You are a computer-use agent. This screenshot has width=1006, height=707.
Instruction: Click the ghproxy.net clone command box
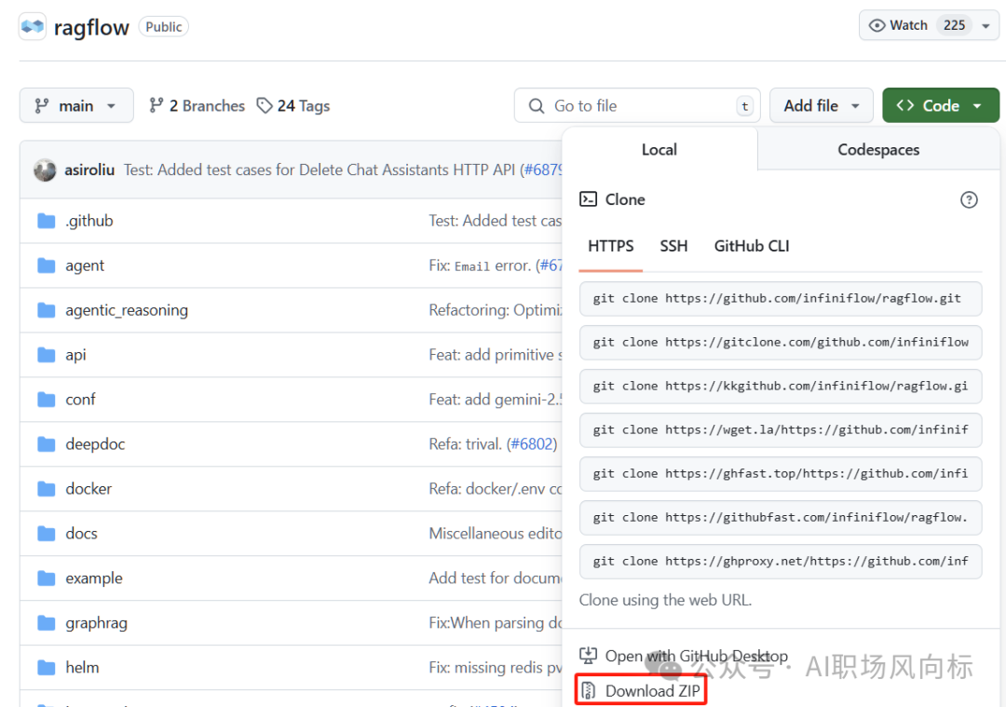pyautogui.click(x=781, y=562)
